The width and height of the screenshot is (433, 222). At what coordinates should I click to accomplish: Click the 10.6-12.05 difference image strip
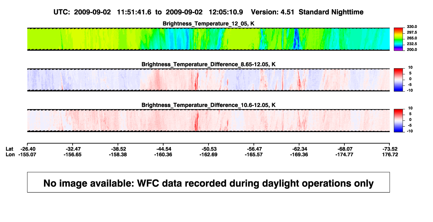coord(209,120)
